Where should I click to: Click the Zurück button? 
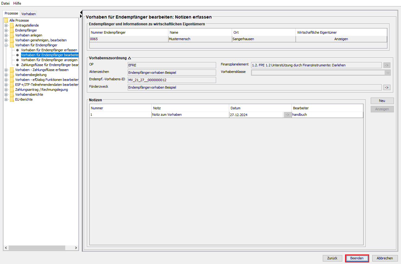(x=332, y=258)
